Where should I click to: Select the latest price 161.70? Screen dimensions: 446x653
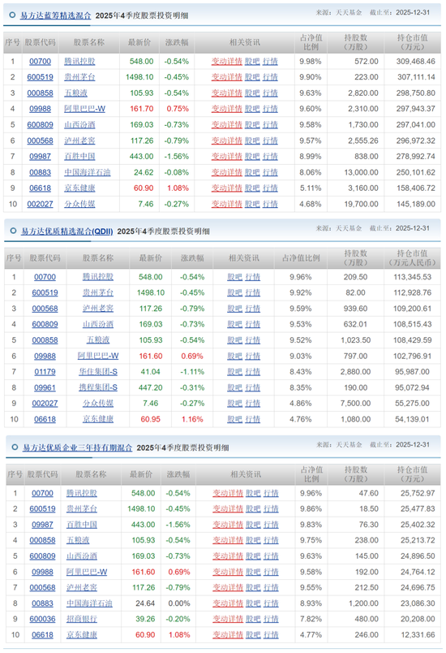[x=142, y=109]
